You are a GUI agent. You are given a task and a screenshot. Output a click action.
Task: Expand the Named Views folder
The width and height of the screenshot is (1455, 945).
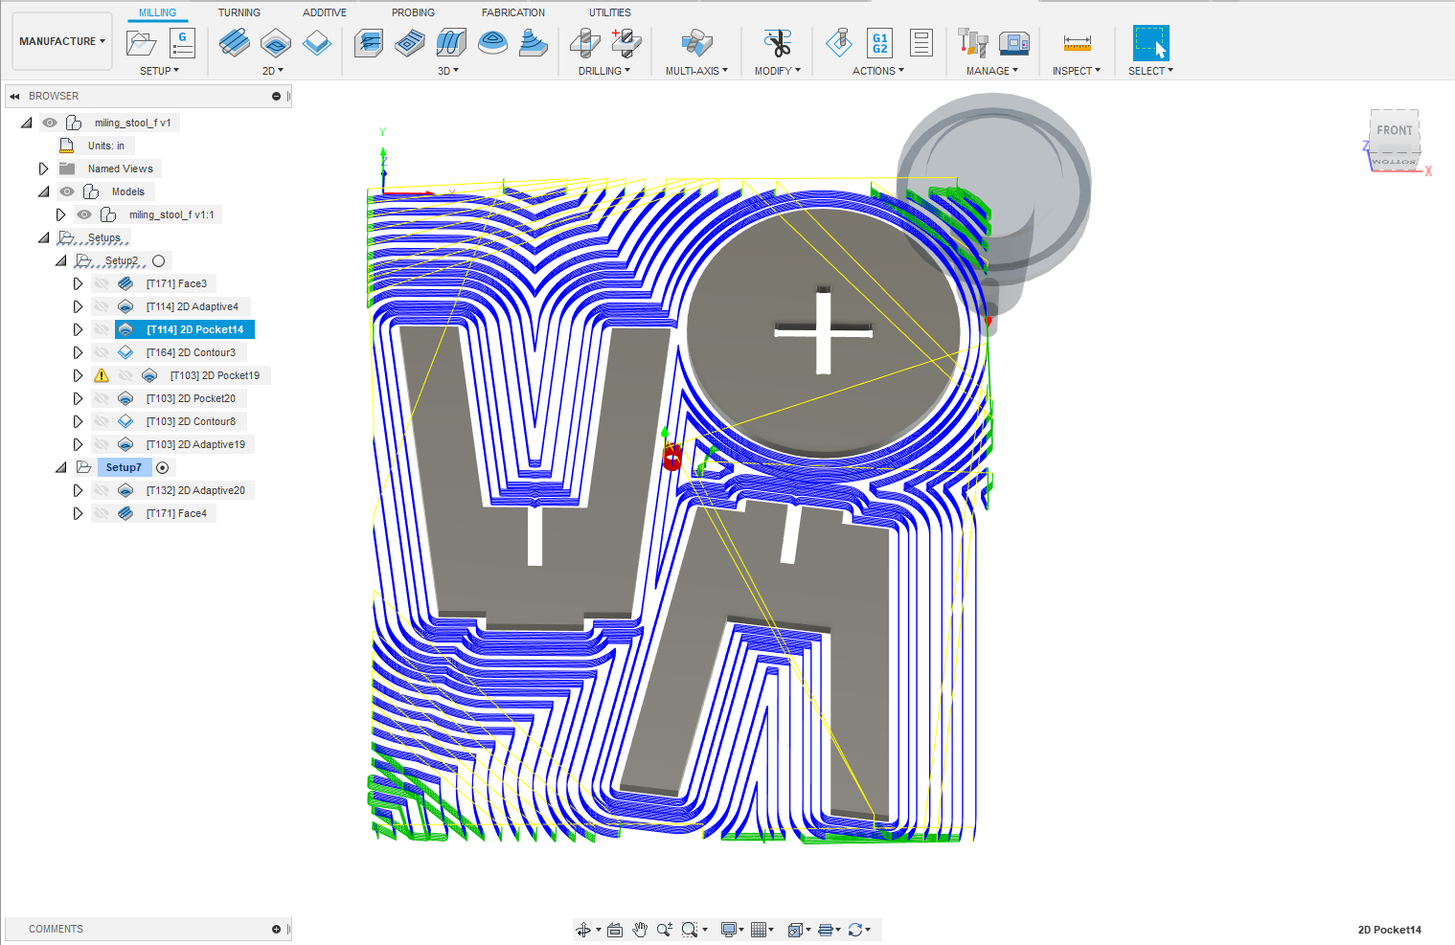point(43,169)
